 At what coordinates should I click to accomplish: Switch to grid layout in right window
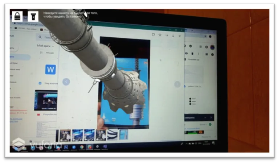tap(207, 54)
